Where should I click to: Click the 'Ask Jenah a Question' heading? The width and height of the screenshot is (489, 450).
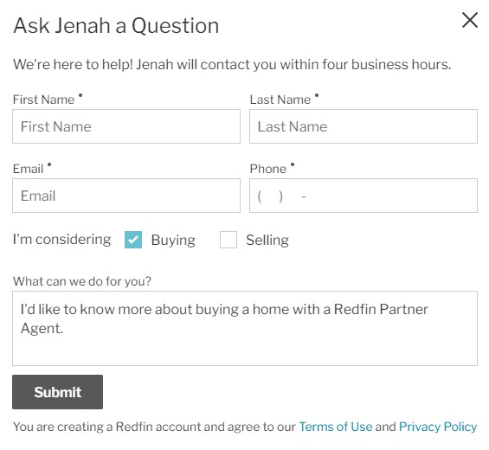[x=116, y=26]
